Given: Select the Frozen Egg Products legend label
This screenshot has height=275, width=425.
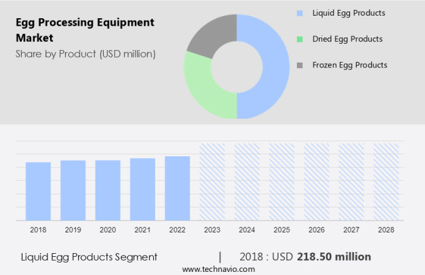Looking at the screenshot, I should (x=349, y=66).
